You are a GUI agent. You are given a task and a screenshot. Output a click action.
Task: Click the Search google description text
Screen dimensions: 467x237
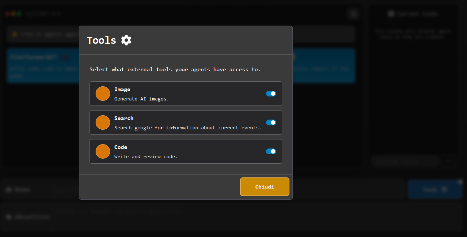[188, 128]
